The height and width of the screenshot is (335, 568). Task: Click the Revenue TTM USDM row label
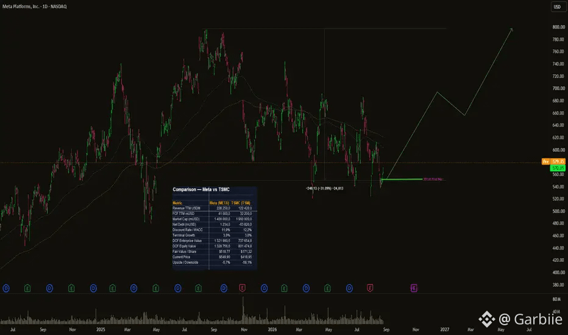pyautogui.click(x=186, y=208)
